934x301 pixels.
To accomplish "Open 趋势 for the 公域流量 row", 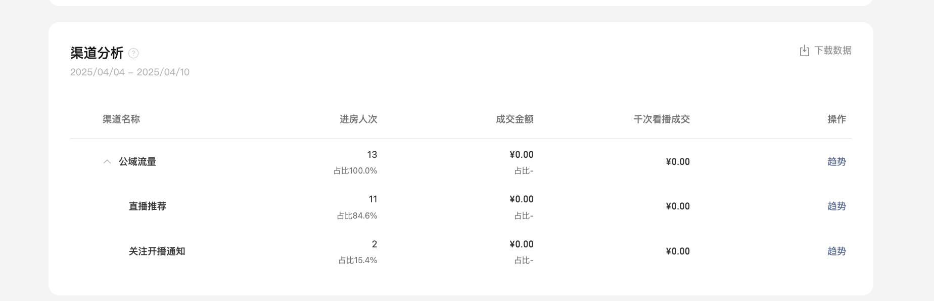I will coord(836,162).
